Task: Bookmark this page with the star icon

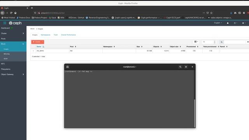Action: tap(211, 13)
